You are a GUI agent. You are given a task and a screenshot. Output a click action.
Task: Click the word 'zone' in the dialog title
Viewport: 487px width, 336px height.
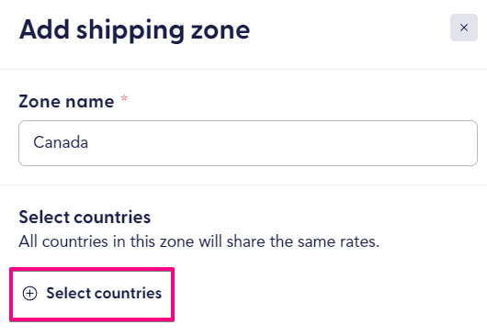221,30
